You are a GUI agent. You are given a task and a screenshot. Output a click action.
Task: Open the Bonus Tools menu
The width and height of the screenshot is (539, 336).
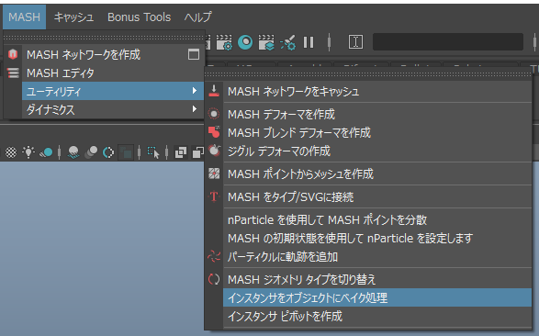[139, 17]
